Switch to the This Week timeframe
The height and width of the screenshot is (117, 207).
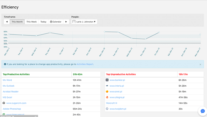[31, 22]
